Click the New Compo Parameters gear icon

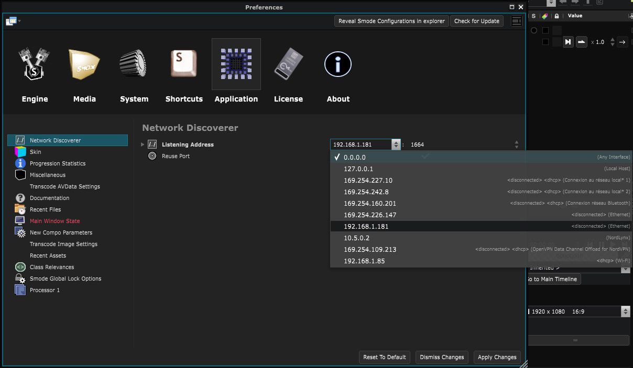(20, 232)
